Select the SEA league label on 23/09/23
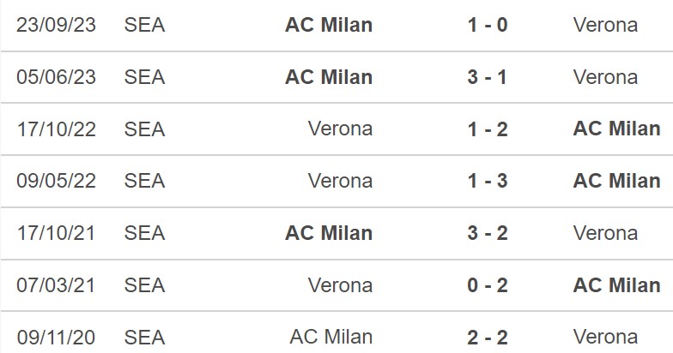This screenshot has width=673, height=353. click(144, 25)
